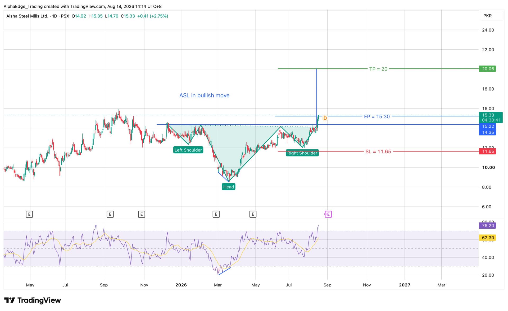Viewport: 508px width, 311px height.
Task: Click the close value C15.33
Action: [x=128, y=16]
